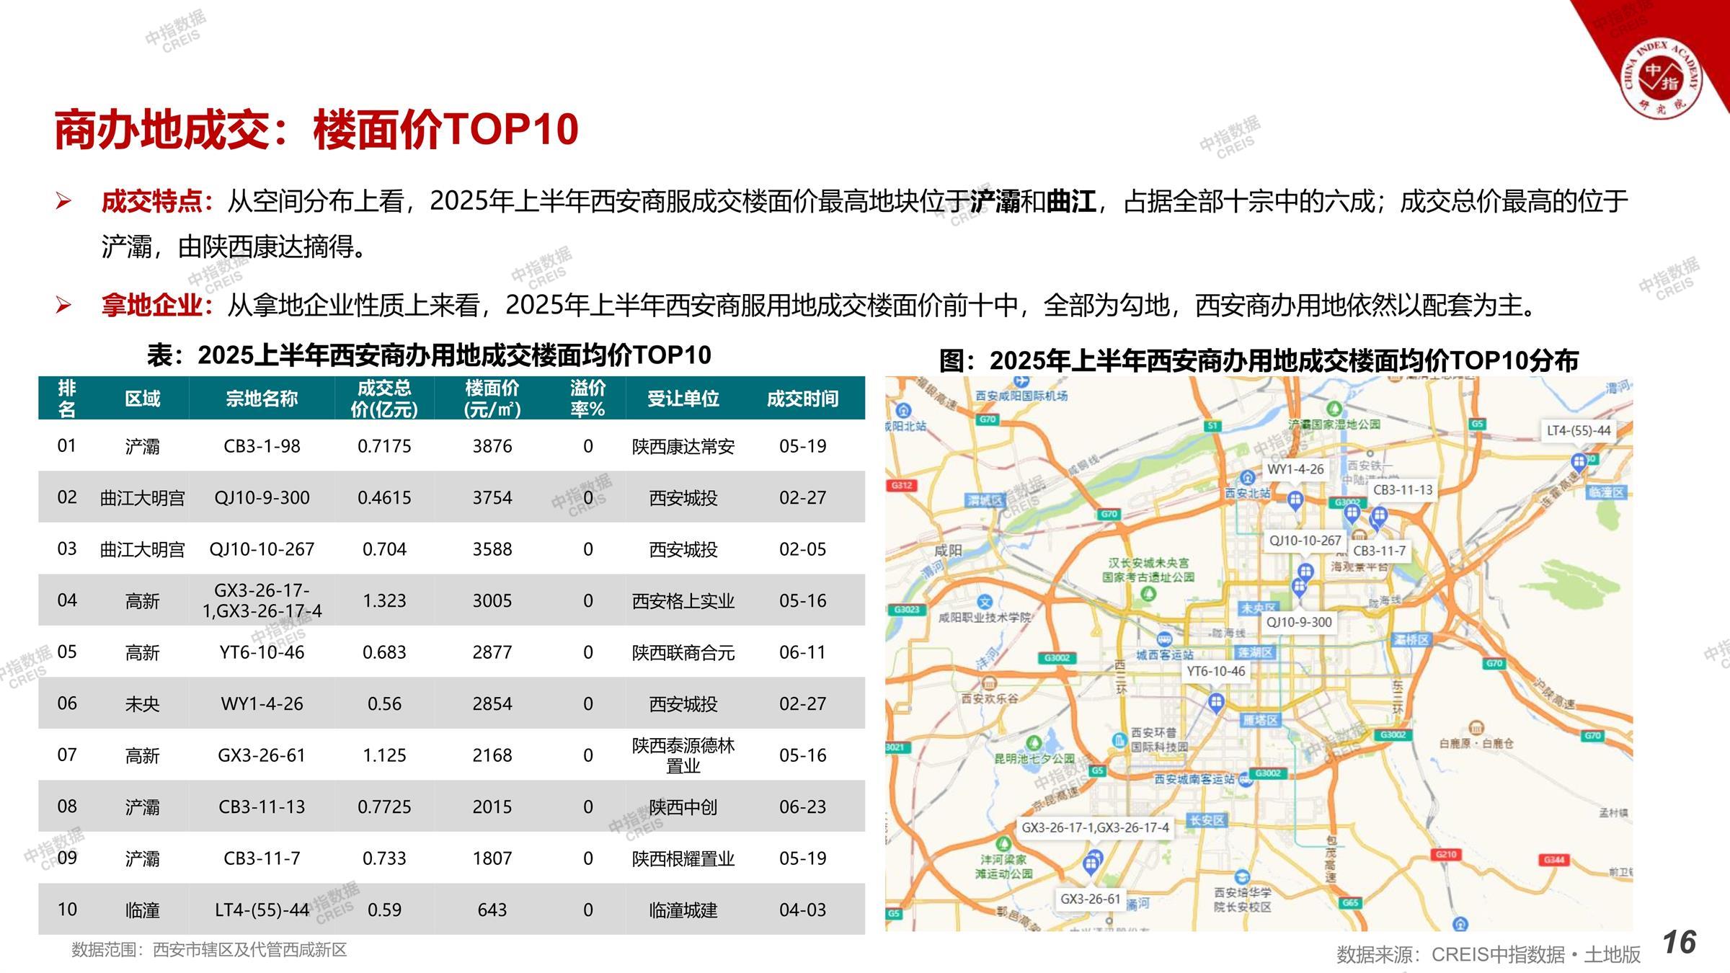Click the 昆明池七夕公园 park icon
1730x973 pixels.
[x=1034, y=742]
